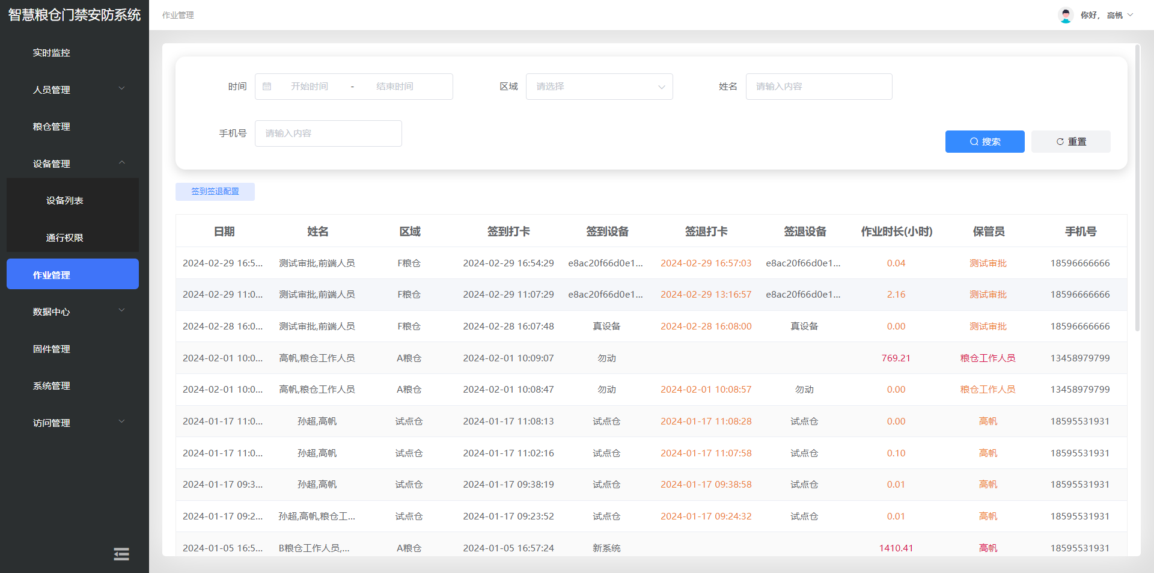Click name cell 孙超,高帆,粮仓工...
1154x573 pixels.
pos(317,516)
